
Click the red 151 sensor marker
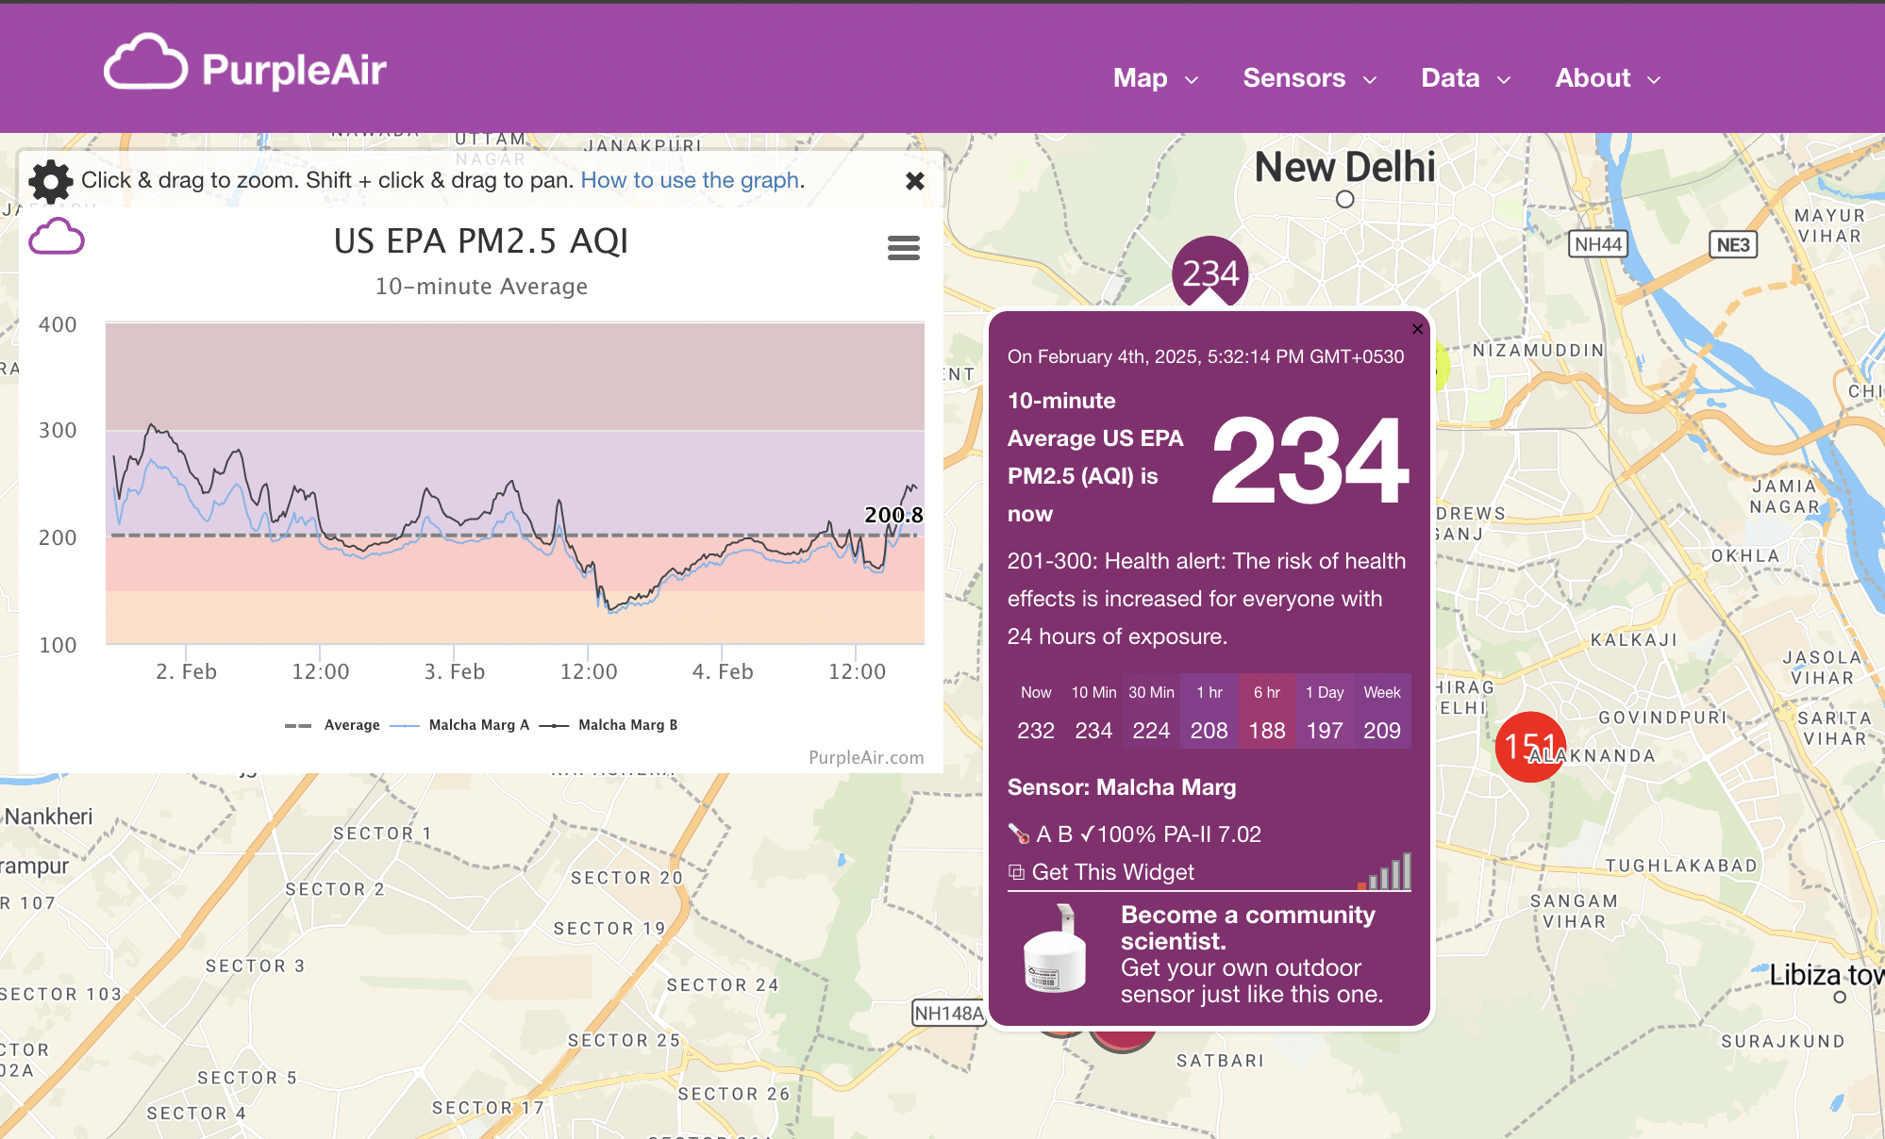point(1529,747)
